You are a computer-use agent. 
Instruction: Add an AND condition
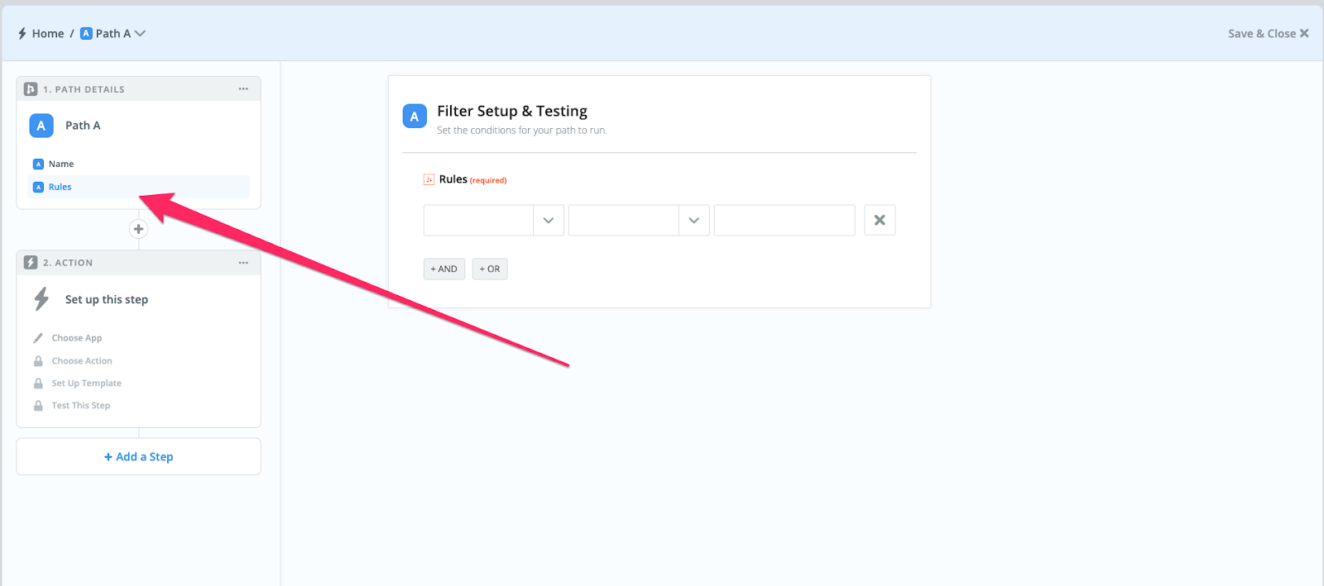click(444, 269)
